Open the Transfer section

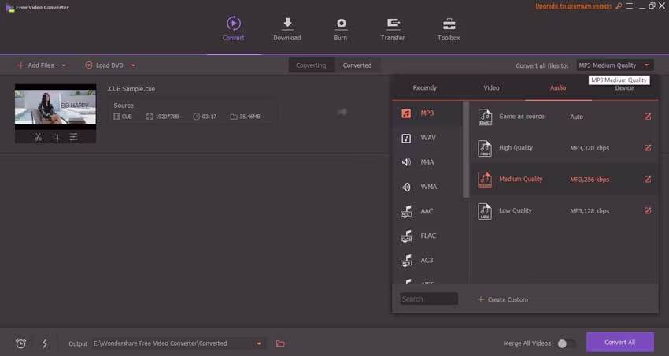pos(393,28)
